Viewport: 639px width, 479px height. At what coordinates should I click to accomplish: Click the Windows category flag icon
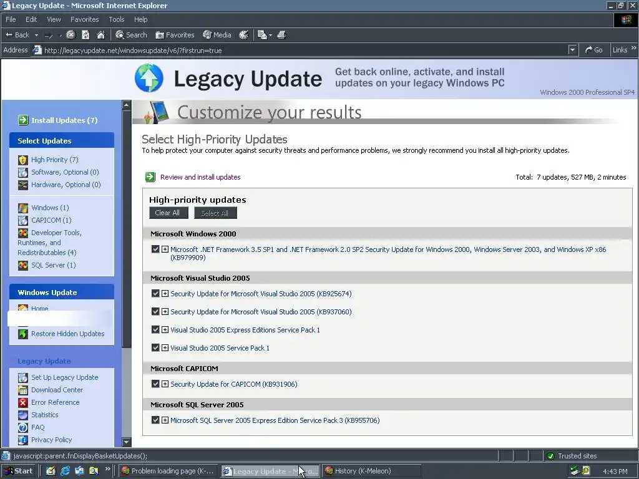23,208
